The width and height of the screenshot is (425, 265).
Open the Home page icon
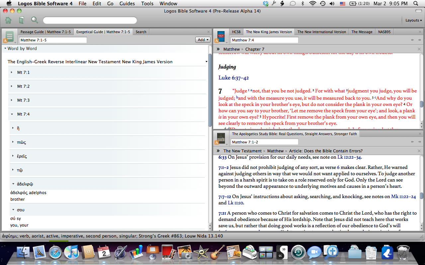click(8, 20)
